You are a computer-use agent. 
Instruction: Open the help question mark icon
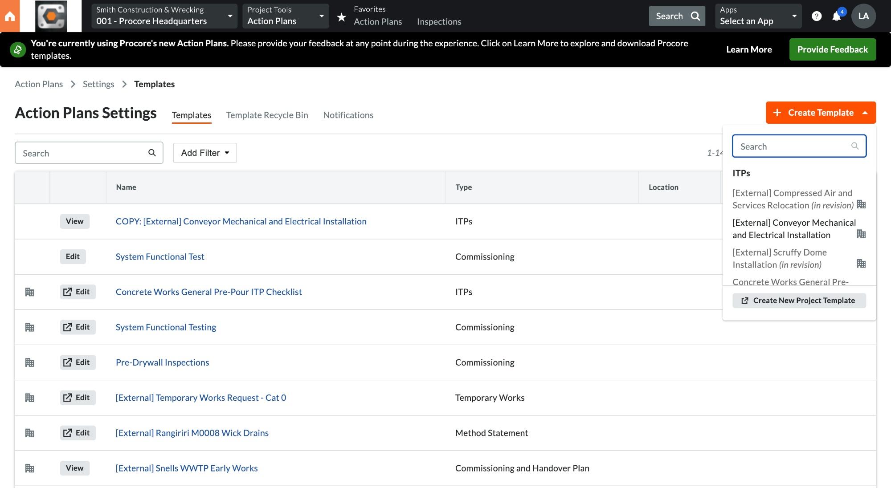(816, 16)
